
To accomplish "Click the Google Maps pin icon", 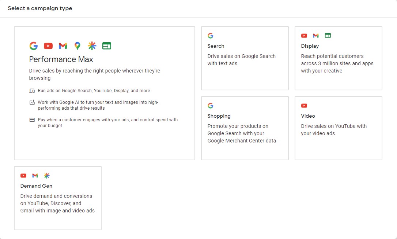I will coord(77,46).
